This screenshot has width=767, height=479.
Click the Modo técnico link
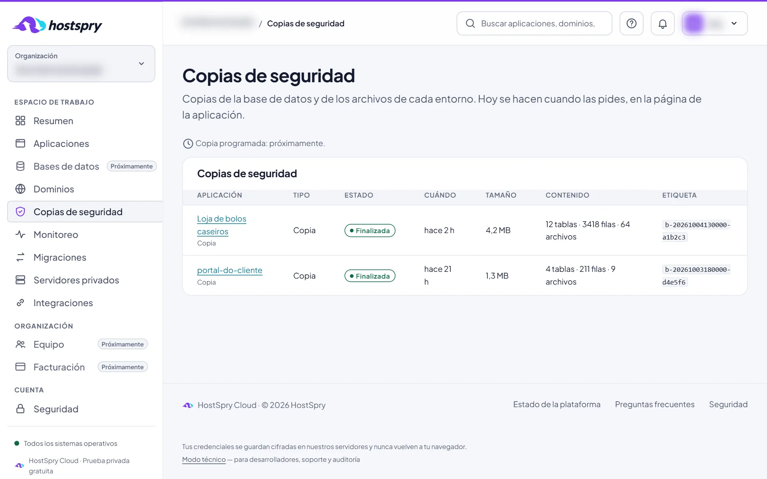click(204, 459)
